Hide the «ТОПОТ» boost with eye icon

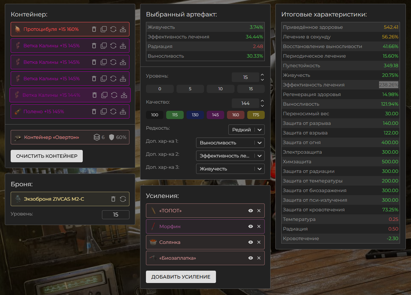pyautogui.click(x=251, y=211)
